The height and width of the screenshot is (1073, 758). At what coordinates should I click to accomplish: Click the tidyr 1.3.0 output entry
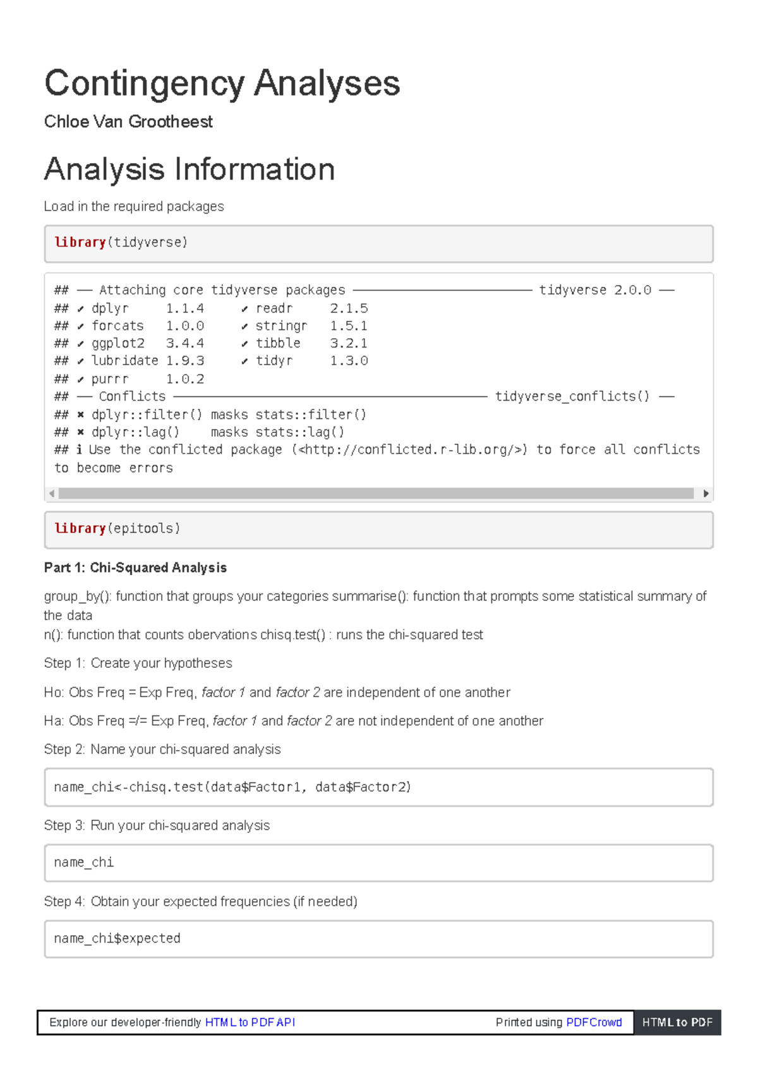[304, 361]
